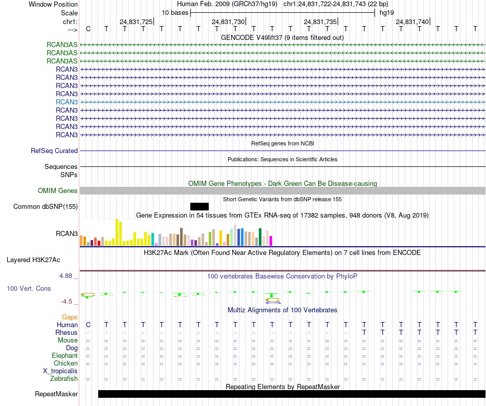Click '100 vertebrates Basewise Conservation by PhyloP'
The width and height of the screenshot is (486, 406).
tap(282, 276)
